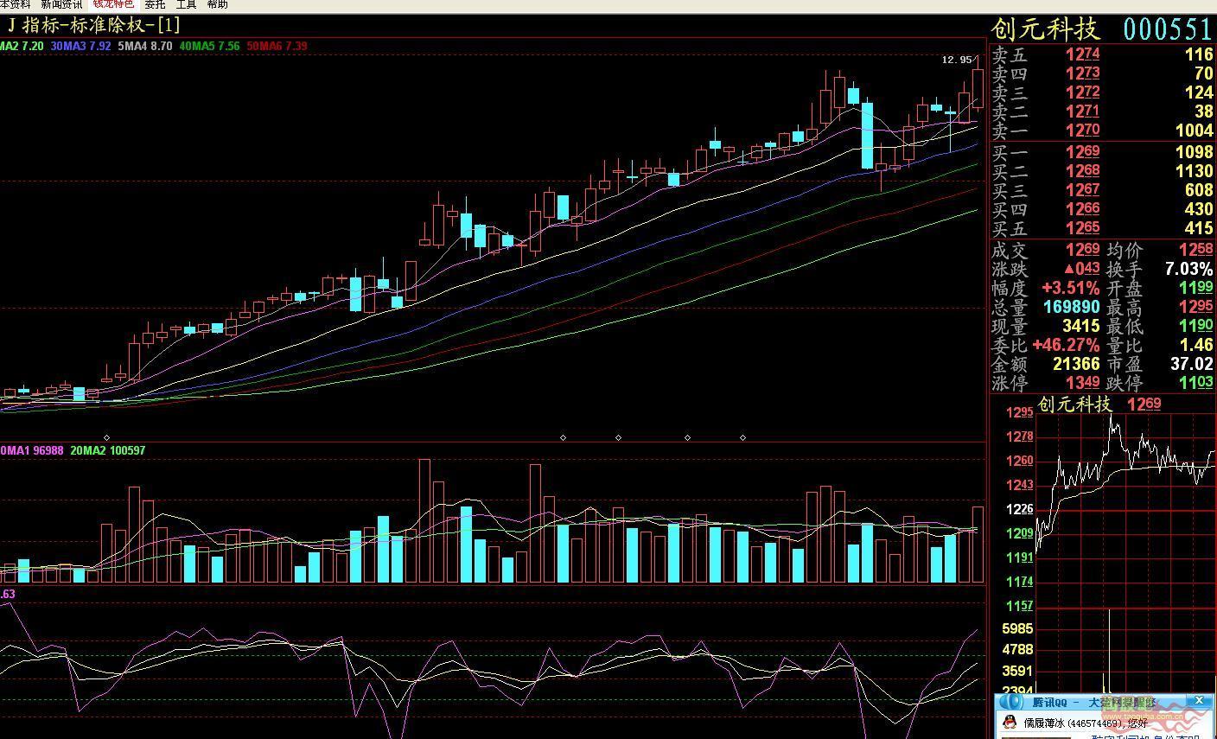
Task: Click the 3591 intraday volume axis label
Action: [1017, 671]
